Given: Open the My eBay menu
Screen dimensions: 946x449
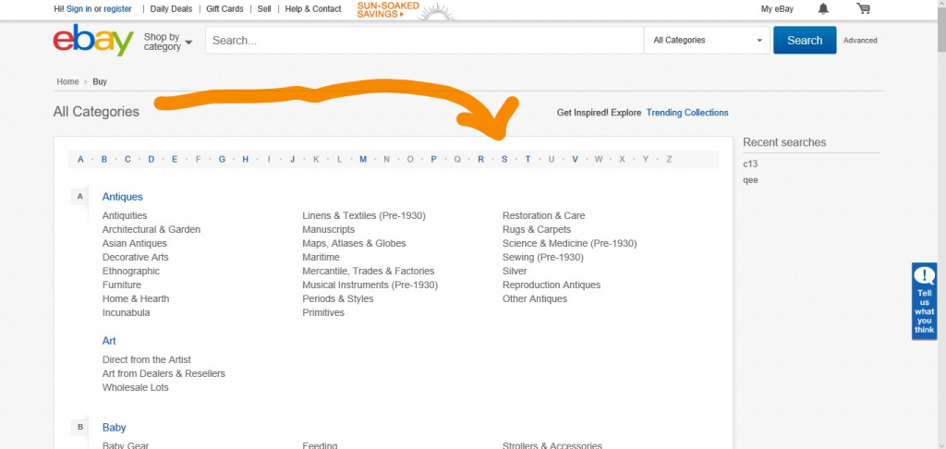Looking at the screenshot, I should point(777,9).
